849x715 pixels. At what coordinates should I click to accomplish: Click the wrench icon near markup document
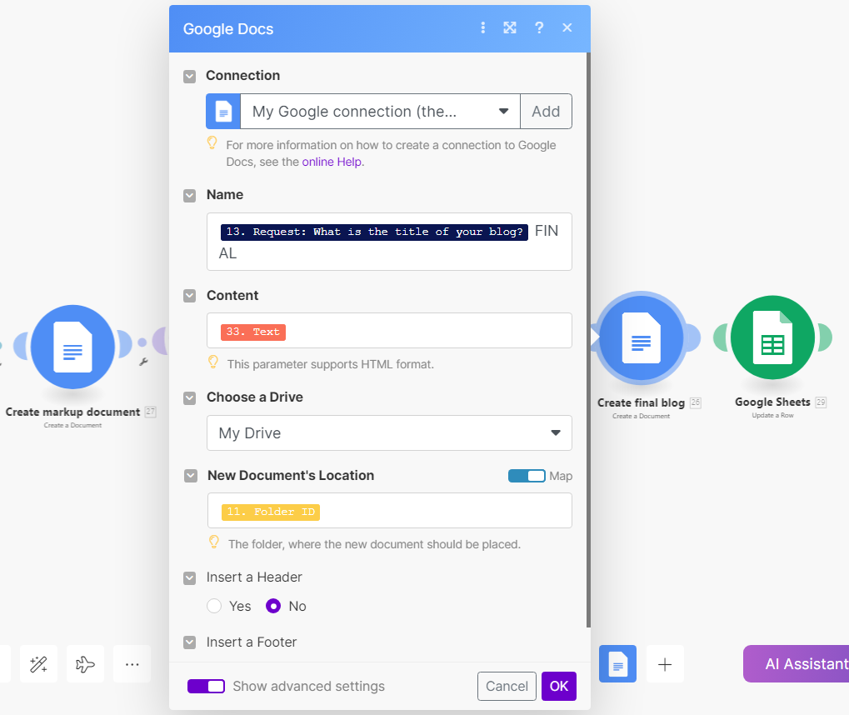pyautogui.click(x=143, y=362)
